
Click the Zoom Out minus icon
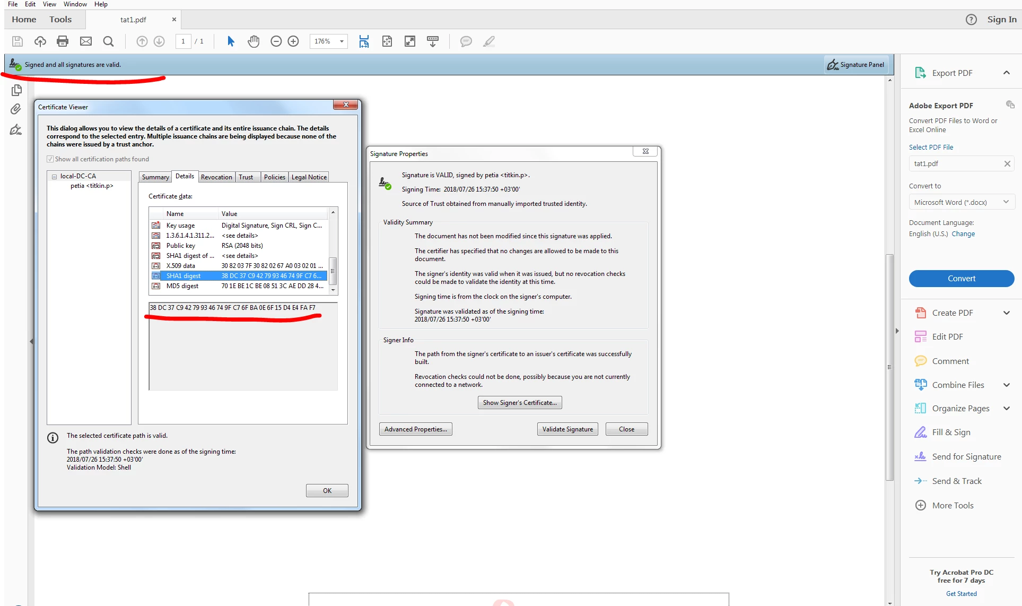276,41
